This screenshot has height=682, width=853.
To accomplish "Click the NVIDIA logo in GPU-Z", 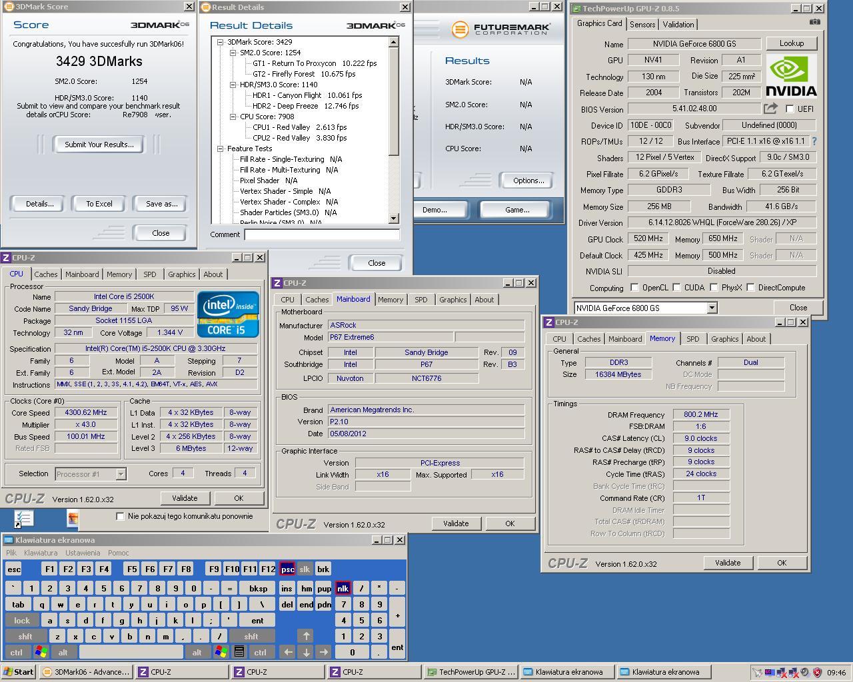I will coord(791,76).
